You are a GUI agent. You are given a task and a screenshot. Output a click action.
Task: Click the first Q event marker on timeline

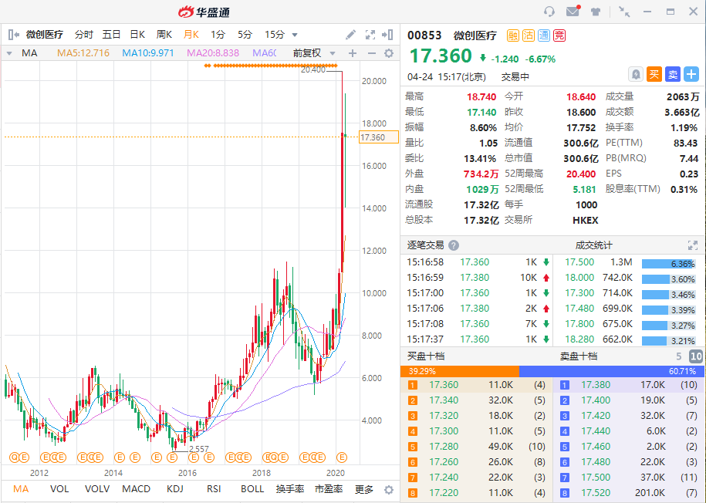click(15, 457)
